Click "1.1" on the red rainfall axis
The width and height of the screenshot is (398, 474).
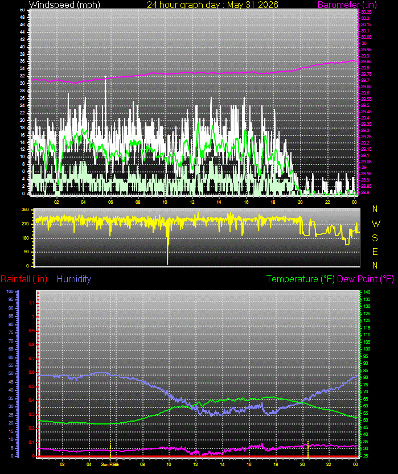tap(32, 303)
